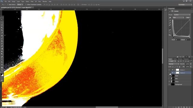Image resolution: width=193 pixels, height=108 pixels.
Task: Toggle adjustment visibility eye in Properties
Action: click(x=186, y=57)
